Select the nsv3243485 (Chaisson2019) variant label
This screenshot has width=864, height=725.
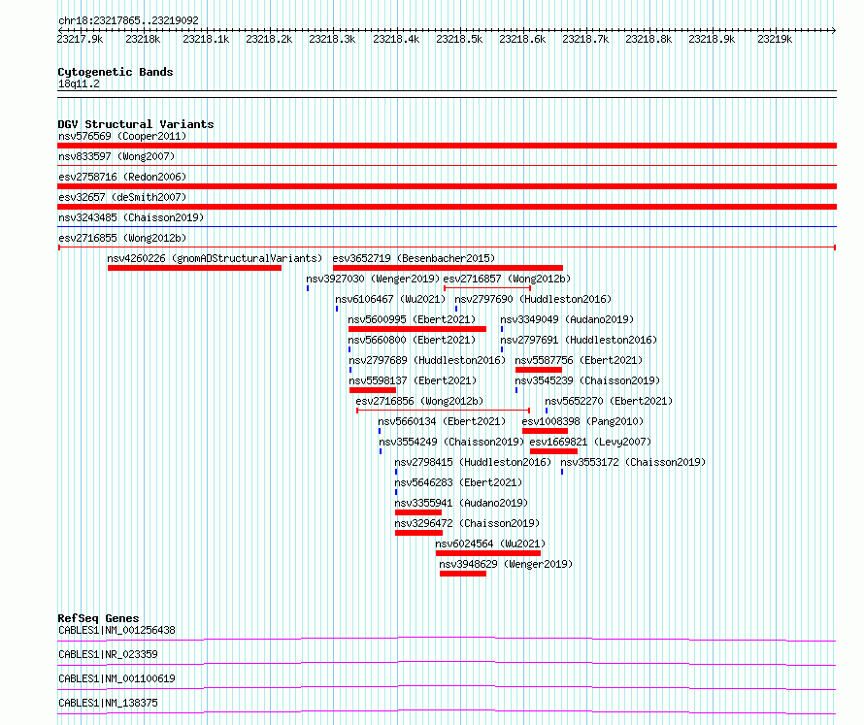131,217
